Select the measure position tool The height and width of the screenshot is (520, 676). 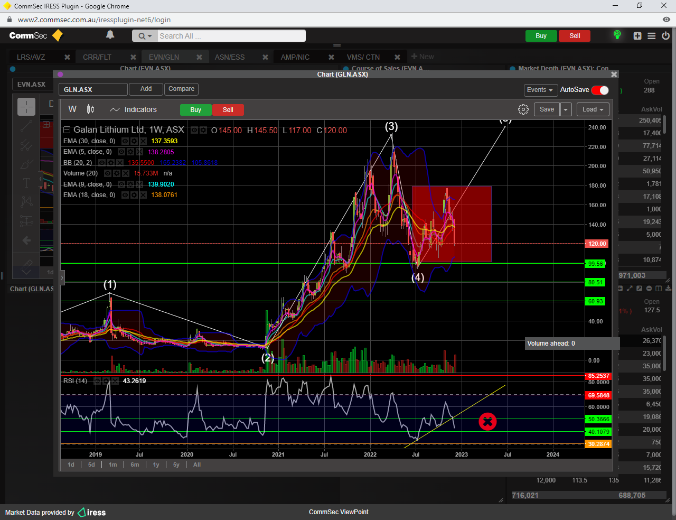(x=26, y=221)
